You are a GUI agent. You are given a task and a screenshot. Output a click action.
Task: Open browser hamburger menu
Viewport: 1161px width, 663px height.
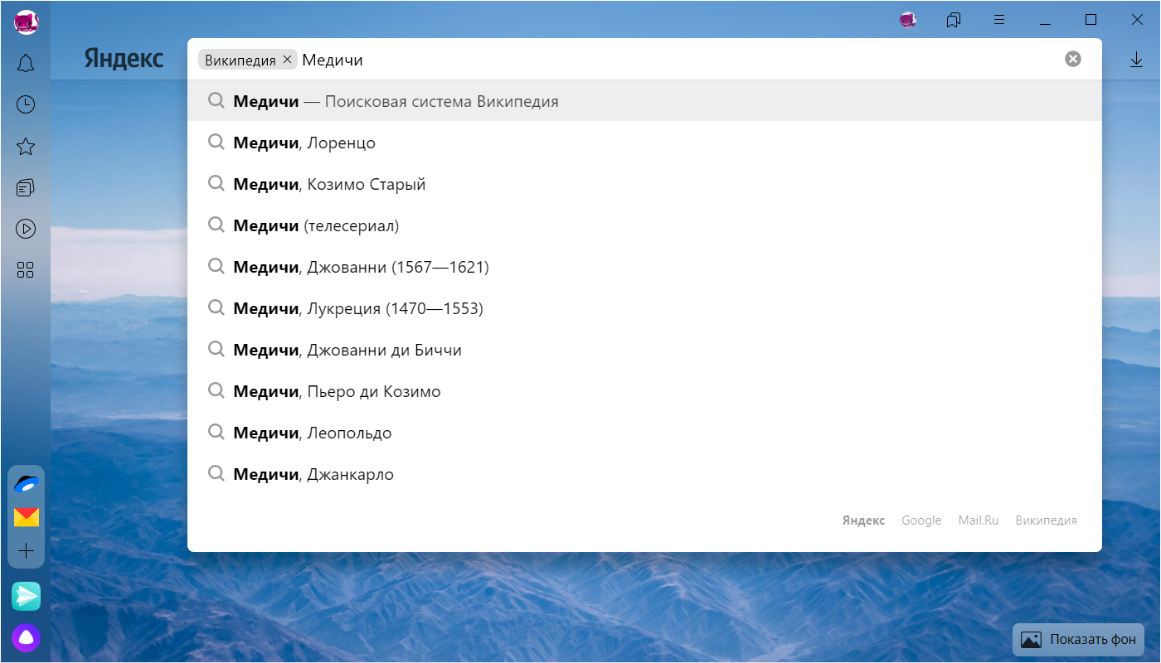1000,20
